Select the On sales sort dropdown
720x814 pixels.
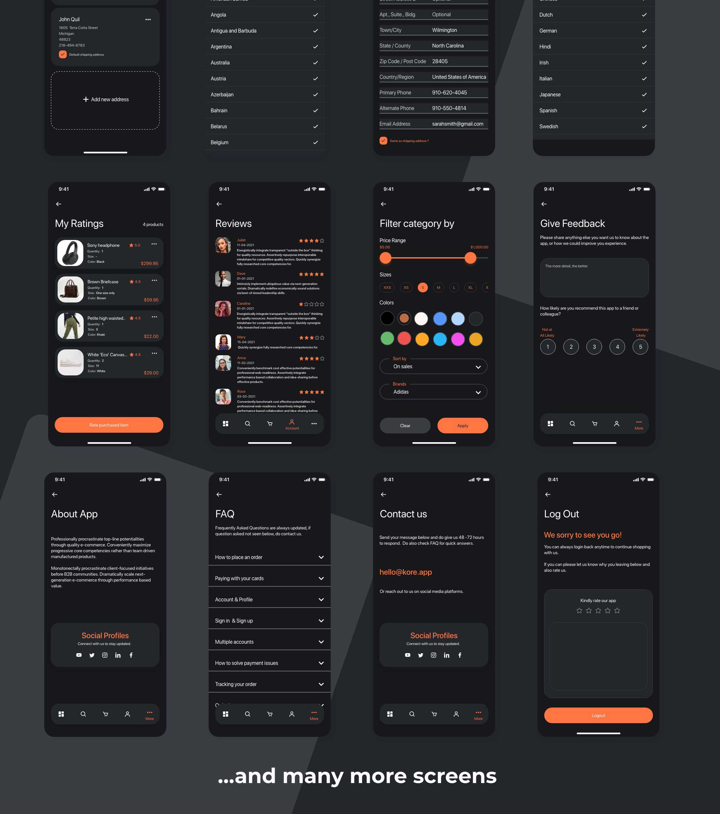[434, 366]
